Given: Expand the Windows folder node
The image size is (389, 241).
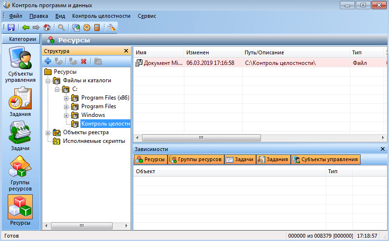Looking at the screenshot, I should [66, 115].
